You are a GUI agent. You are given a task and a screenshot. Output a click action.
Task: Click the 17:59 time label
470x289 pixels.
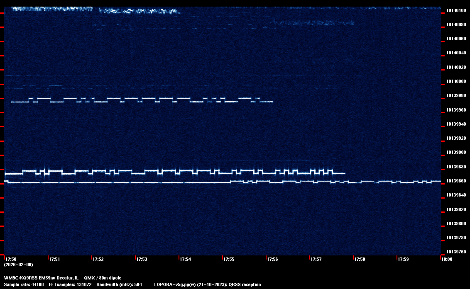403,259
